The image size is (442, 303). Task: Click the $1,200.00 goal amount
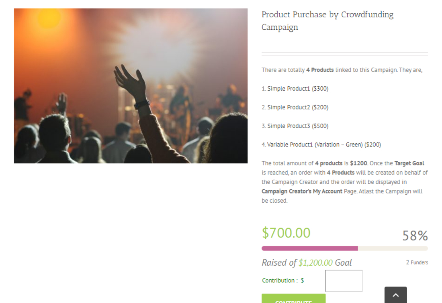(x=315, y=262)
